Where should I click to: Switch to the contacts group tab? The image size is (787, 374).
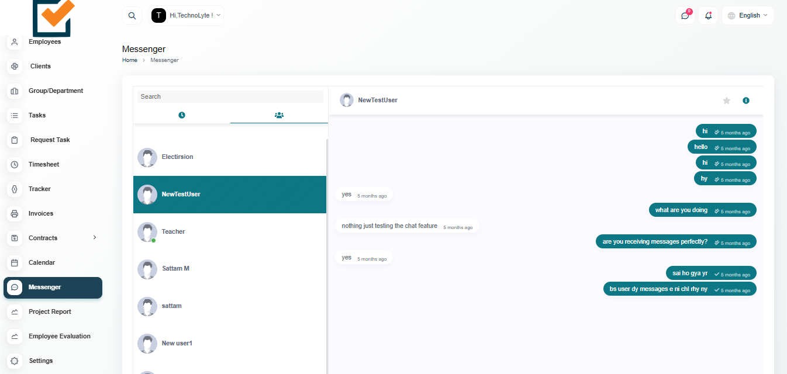(x=279, y=115)
